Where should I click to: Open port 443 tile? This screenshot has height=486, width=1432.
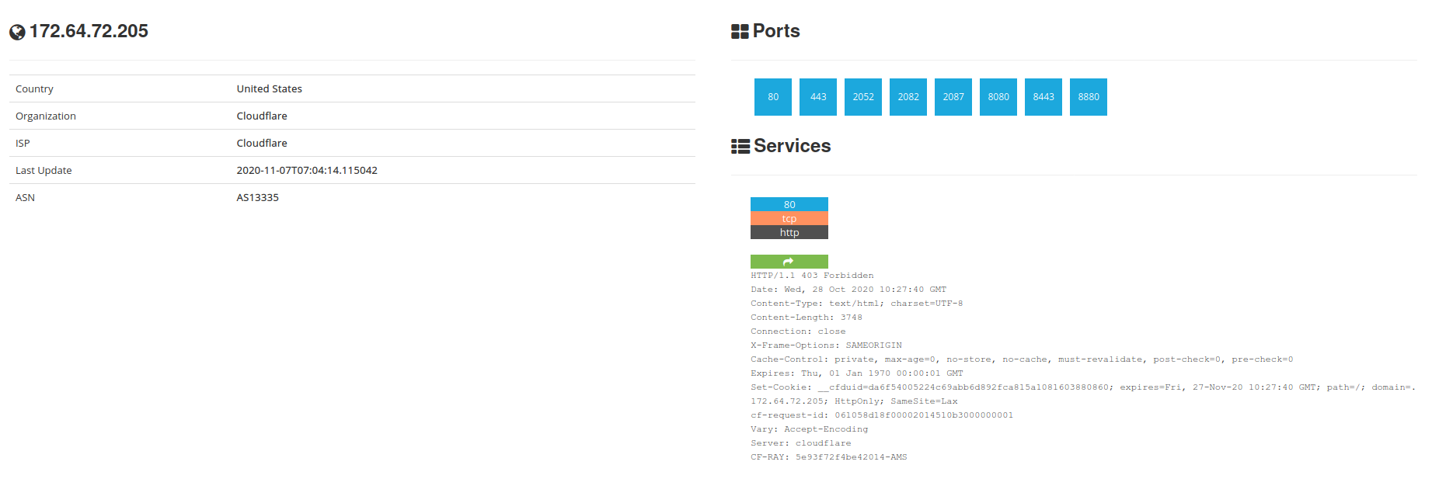pos(818,97)
